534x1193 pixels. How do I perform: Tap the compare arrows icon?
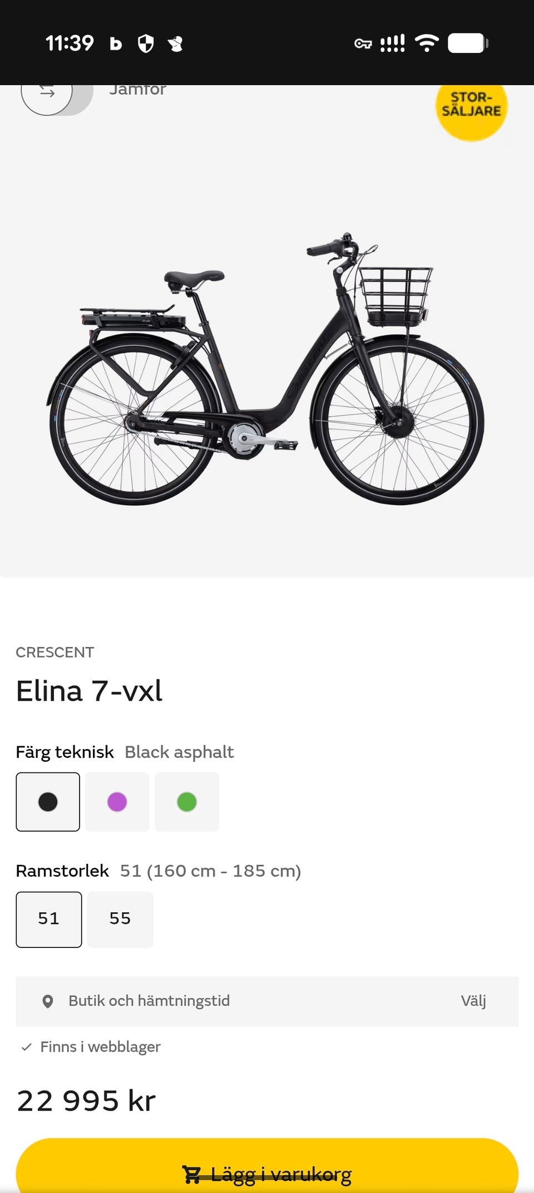click(47, 92)
